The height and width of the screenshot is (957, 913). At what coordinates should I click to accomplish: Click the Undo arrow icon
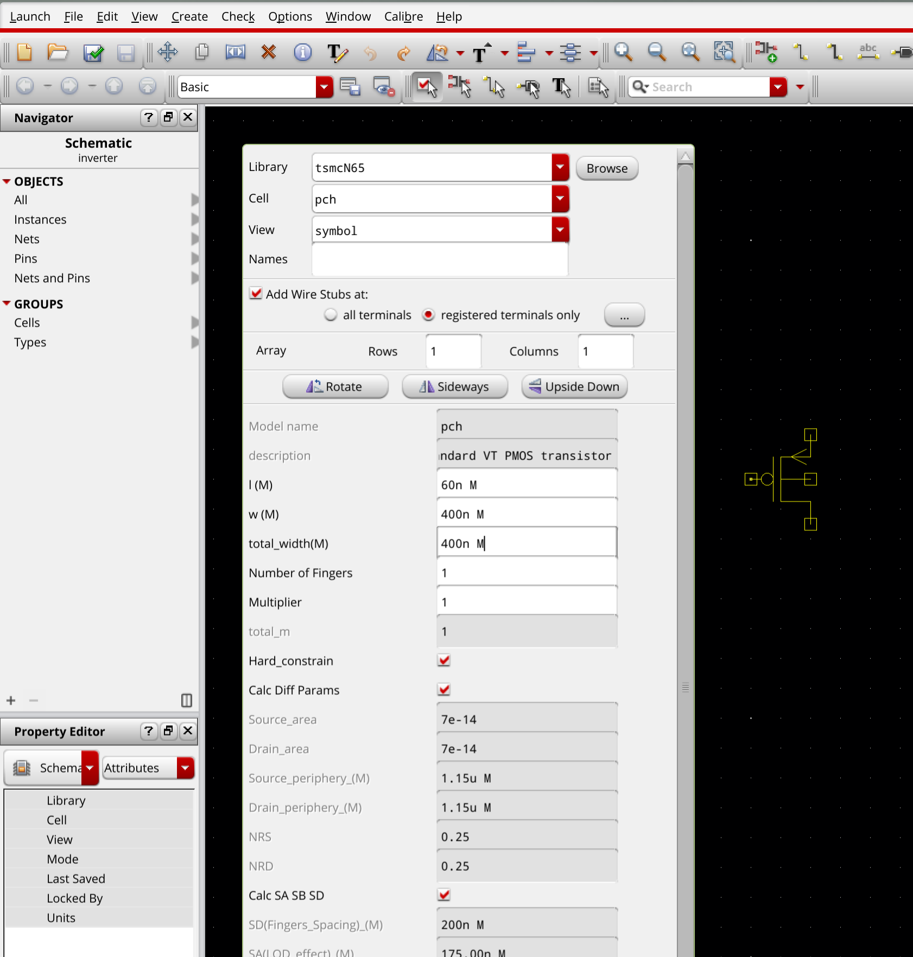pos(370,53)
